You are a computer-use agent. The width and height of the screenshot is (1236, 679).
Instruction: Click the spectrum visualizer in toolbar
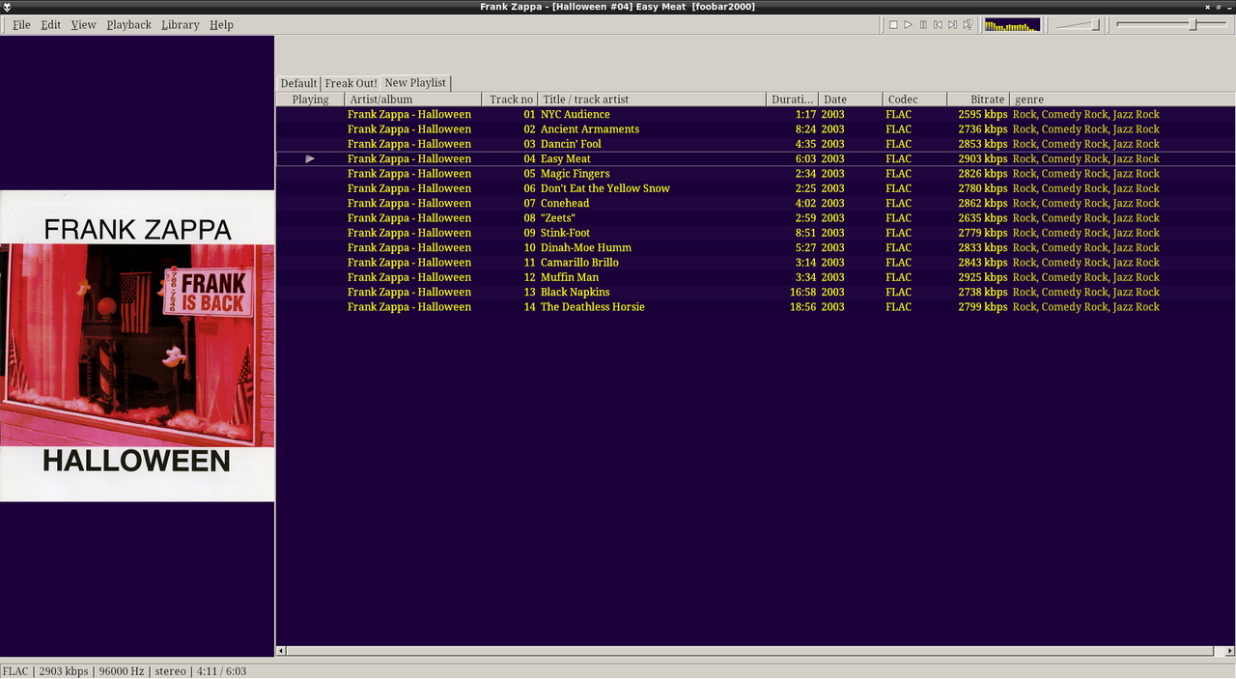[1012, 24]
